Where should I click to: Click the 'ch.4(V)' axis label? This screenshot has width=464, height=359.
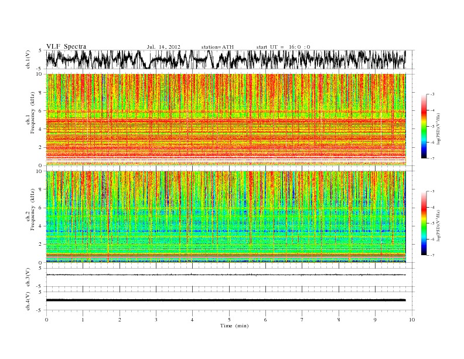coord(28,301)
